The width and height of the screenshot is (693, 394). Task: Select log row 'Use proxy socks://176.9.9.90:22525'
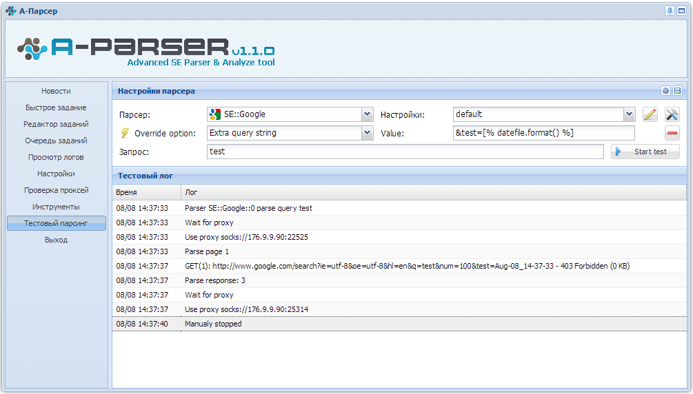399,237
